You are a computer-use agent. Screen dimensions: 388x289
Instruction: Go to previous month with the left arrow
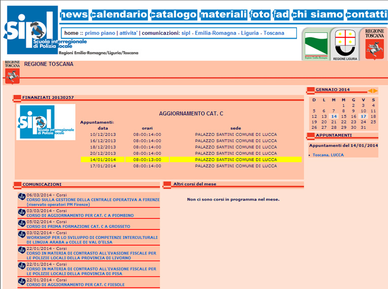tap(370, 91)
